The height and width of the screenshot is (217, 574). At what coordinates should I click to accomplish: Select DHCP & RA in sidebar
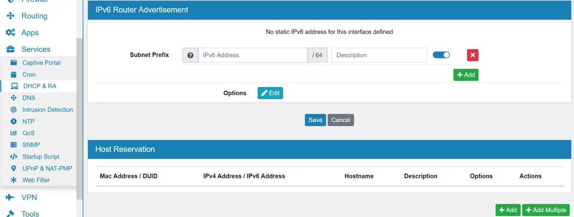[x=40, y=86]
